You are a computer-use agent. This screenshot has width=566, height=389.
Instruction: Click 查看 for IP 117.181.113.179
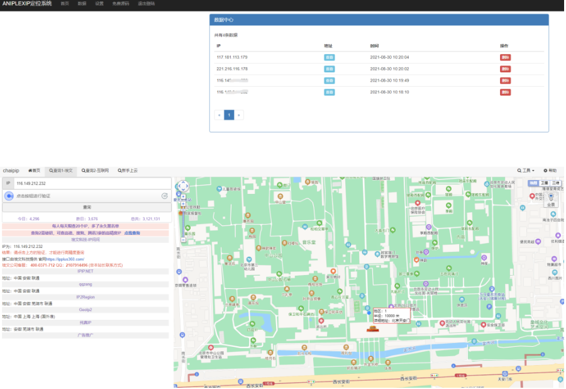pyautogui.click(x=329, y=57)
